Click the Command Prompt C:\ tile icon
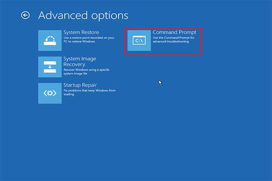272x181 pixels. (139, 41)
